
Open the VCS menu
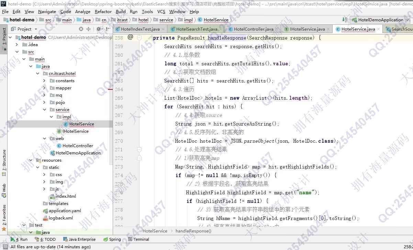coord(161,11)
